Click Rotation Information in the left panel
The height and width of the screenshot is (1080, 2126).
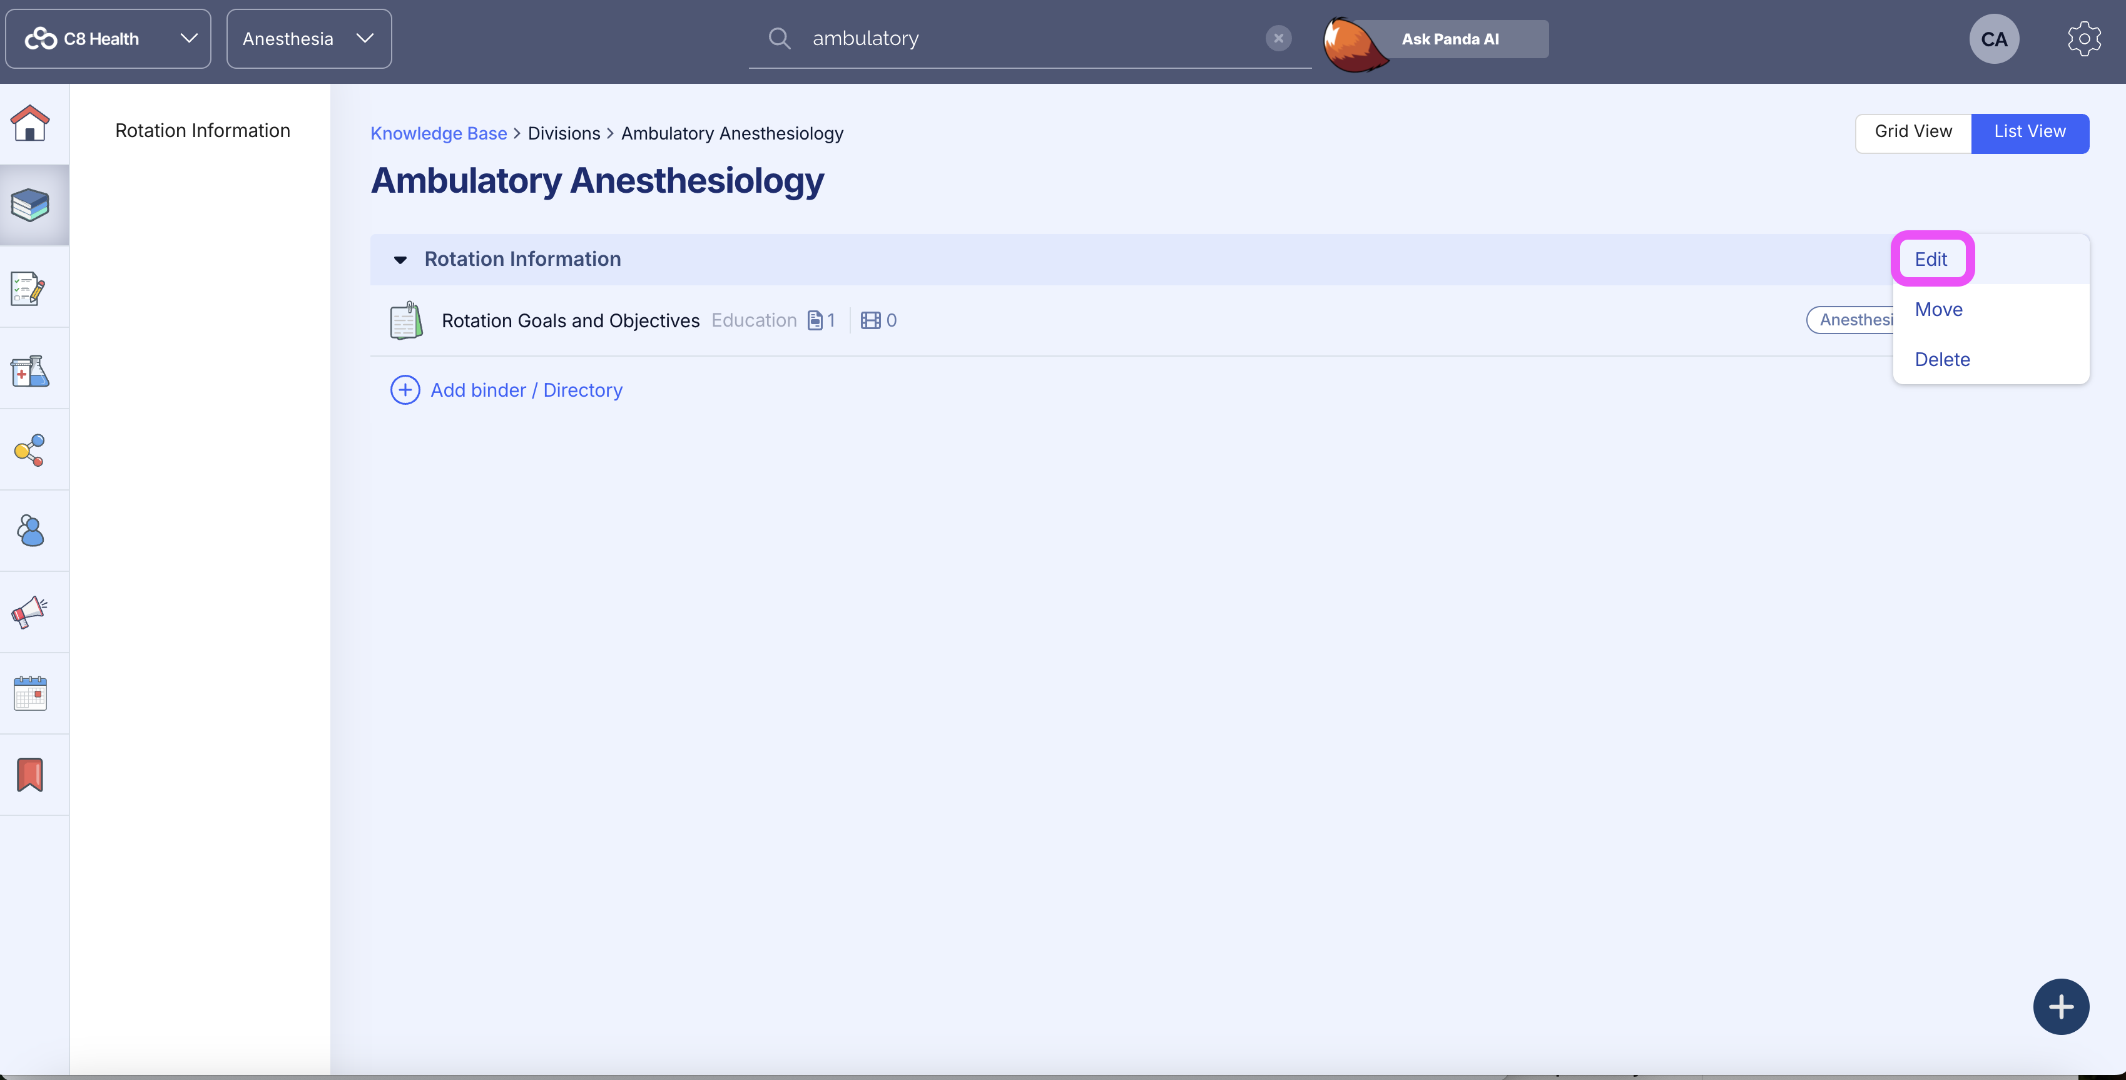click(202, 130)
